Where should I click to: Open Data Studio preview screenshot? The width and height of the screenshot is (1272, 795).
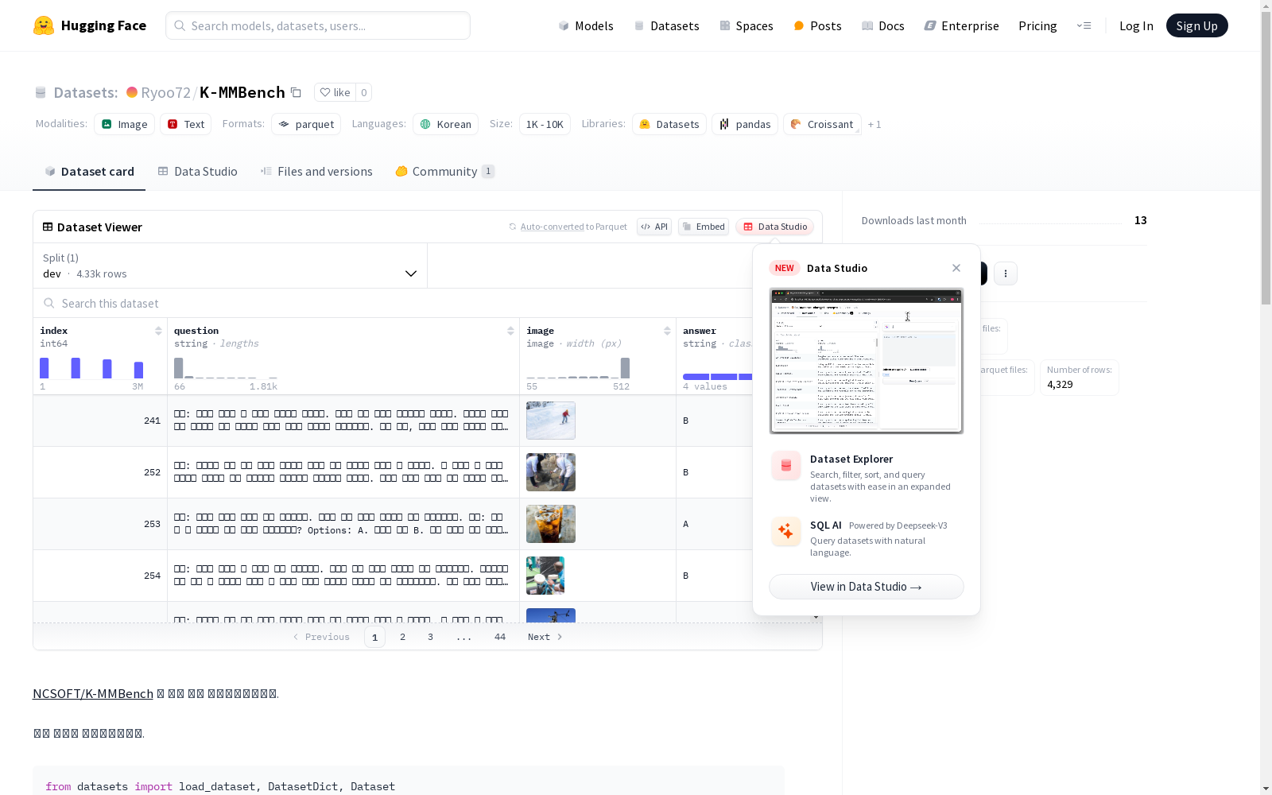867,361
